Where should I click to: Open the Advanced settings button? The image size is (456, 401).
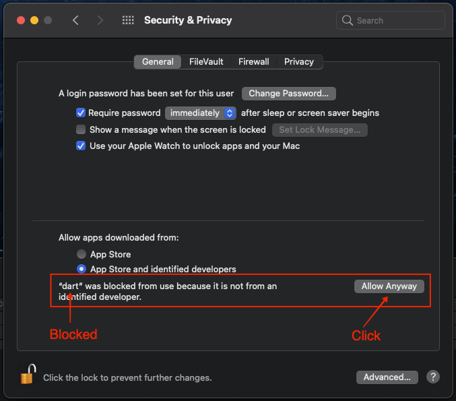point(387,377)
